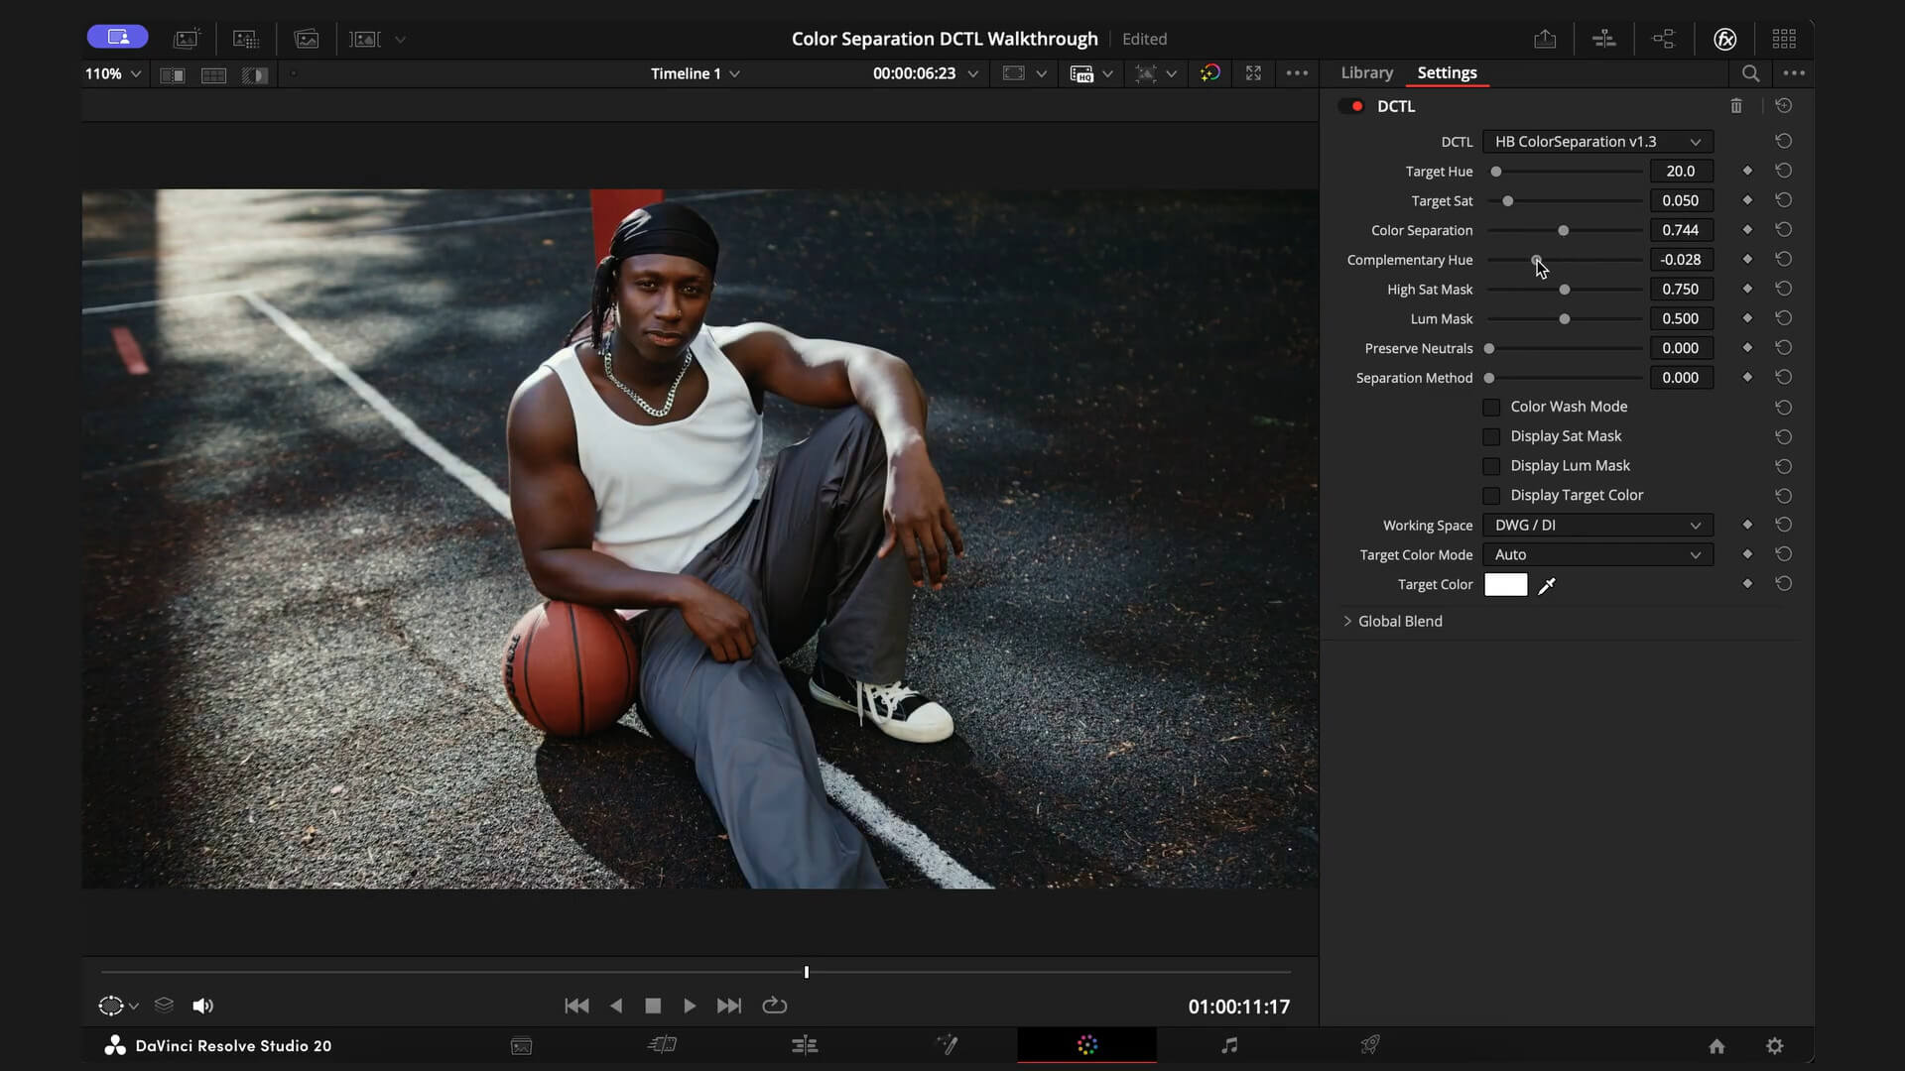The width and height of the screenshot is (1905, 1071).
Task: Enable the Display Sat Mask checkbox
Action: [1491, 437]
